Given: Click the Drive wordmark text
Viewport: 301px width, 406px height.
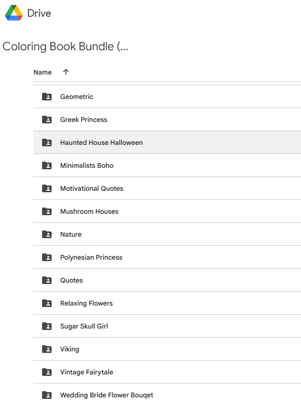Looking at the screenshot, I should click(x=39, y=13).
